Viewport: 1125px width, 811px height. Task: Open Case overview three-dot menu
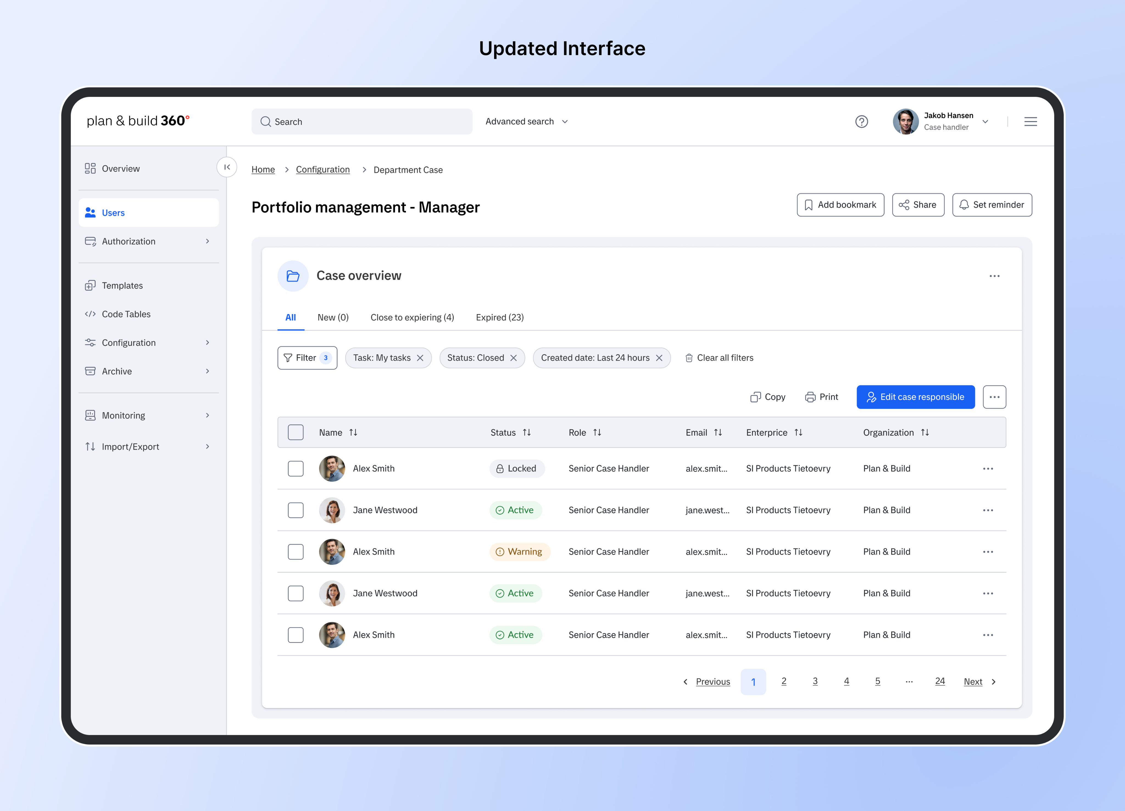click(994, 276)
